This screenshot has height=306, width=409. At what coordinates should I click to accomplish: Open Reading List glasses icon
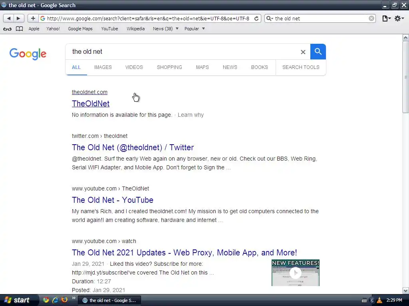click(x=7, y=29)
